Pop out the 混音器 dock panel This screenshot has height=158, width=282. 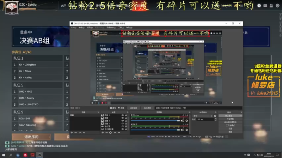pos(189,112)
